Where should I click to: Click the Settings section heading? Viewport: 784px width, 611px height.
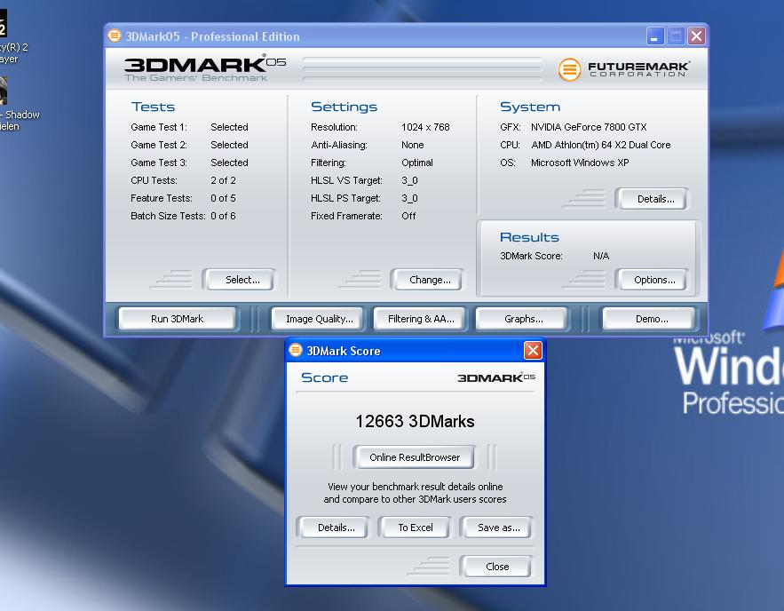[344, 107]
